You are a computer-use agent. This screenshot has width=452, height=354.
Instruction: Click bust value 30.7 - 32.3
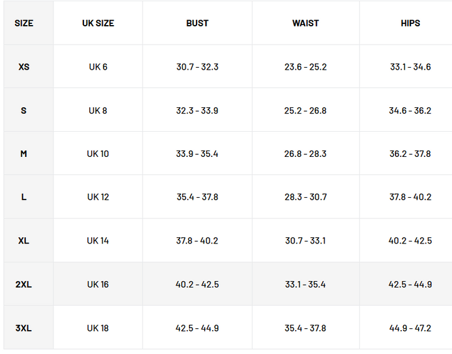[198, 67]
